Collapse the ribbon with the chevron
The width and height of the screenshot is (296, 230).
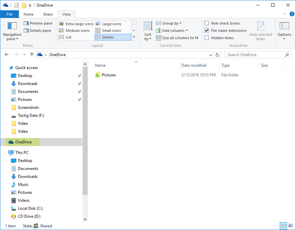285,14
